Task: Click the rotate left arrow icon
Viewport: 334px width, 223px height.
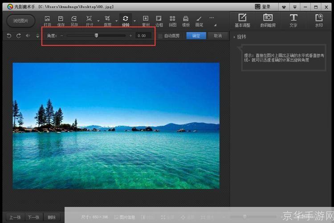Action: coord(9,36)
